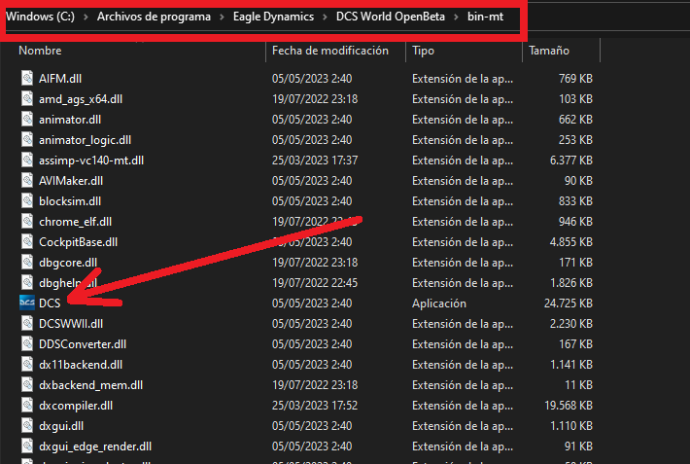Go to Eagle Dynamics breadcrumb folder
Image resolution: width=690 pixels, height=464 pixels.
point(273,17)
